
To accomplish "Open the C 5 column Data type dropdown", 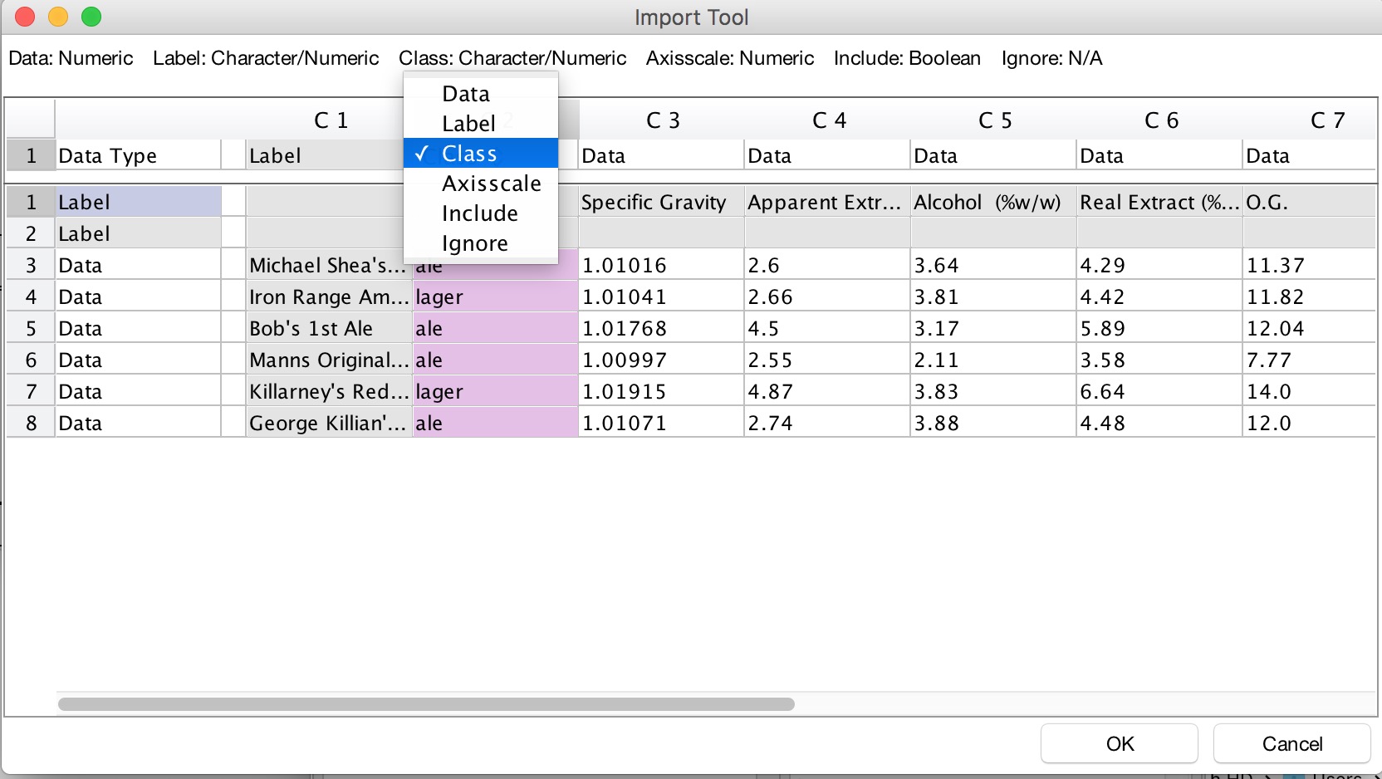I will tap(992, 156).
